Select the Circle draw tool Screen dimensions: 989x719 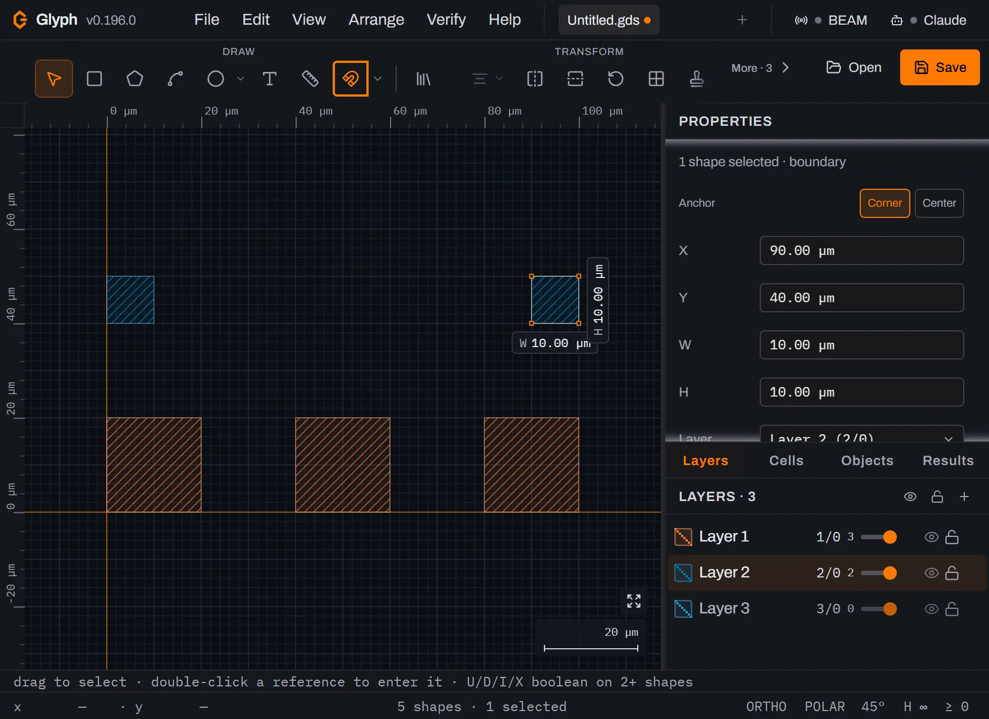pyautogui.click(x=216, y=79)
